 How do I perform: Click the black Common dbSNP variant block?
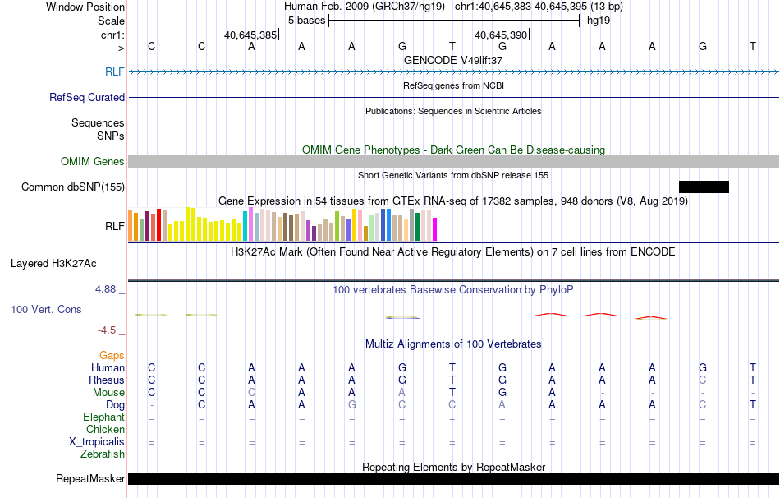(x=704, y=187)
